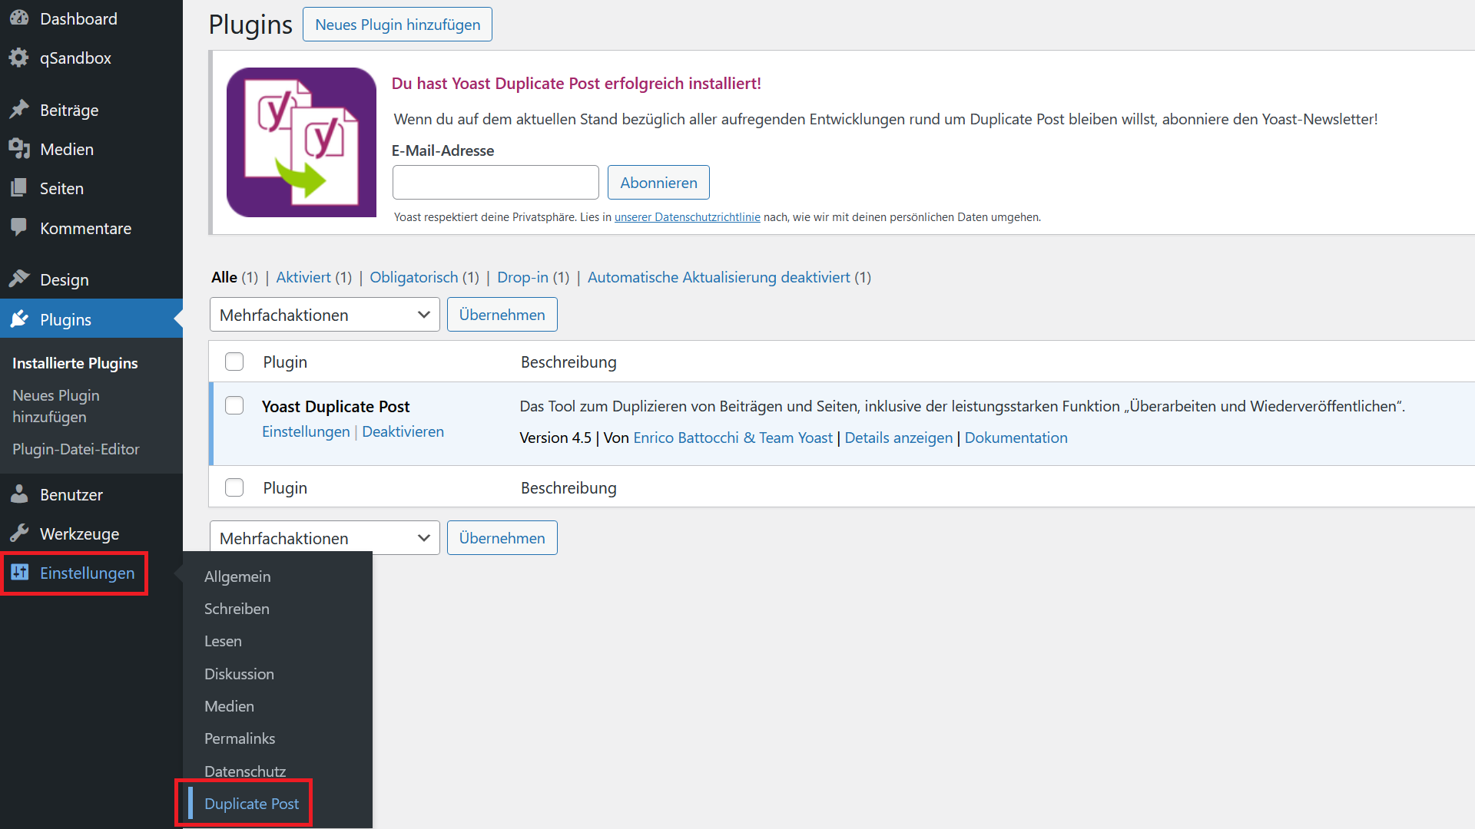Open Plugin-Datei-Editor submenu item
The image size is (1475, 829).
76,449
